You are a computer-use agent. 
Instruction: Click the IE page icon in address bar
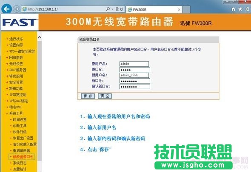(x=25, y=9)
